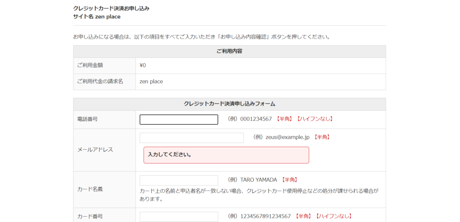Click the カード番号 card number input field

click(179, 217)
